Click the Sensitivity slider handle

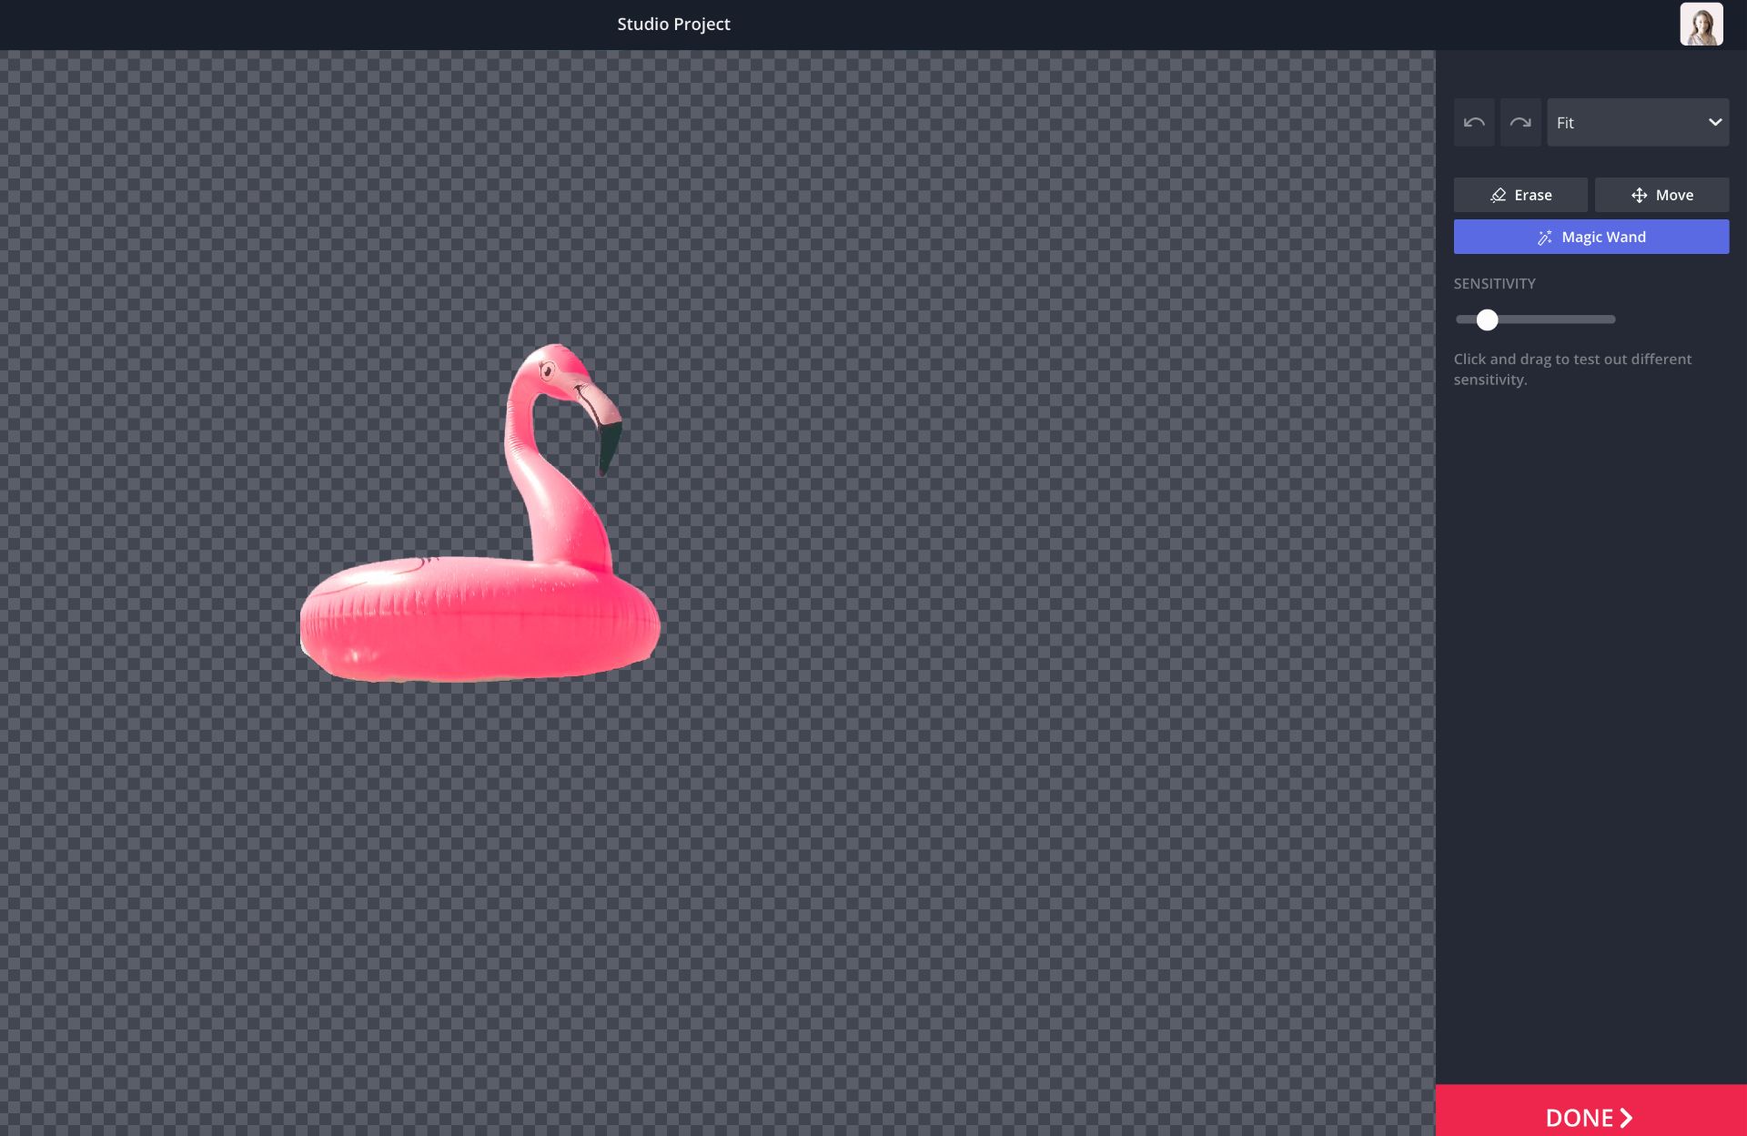tap(1487, 319)
